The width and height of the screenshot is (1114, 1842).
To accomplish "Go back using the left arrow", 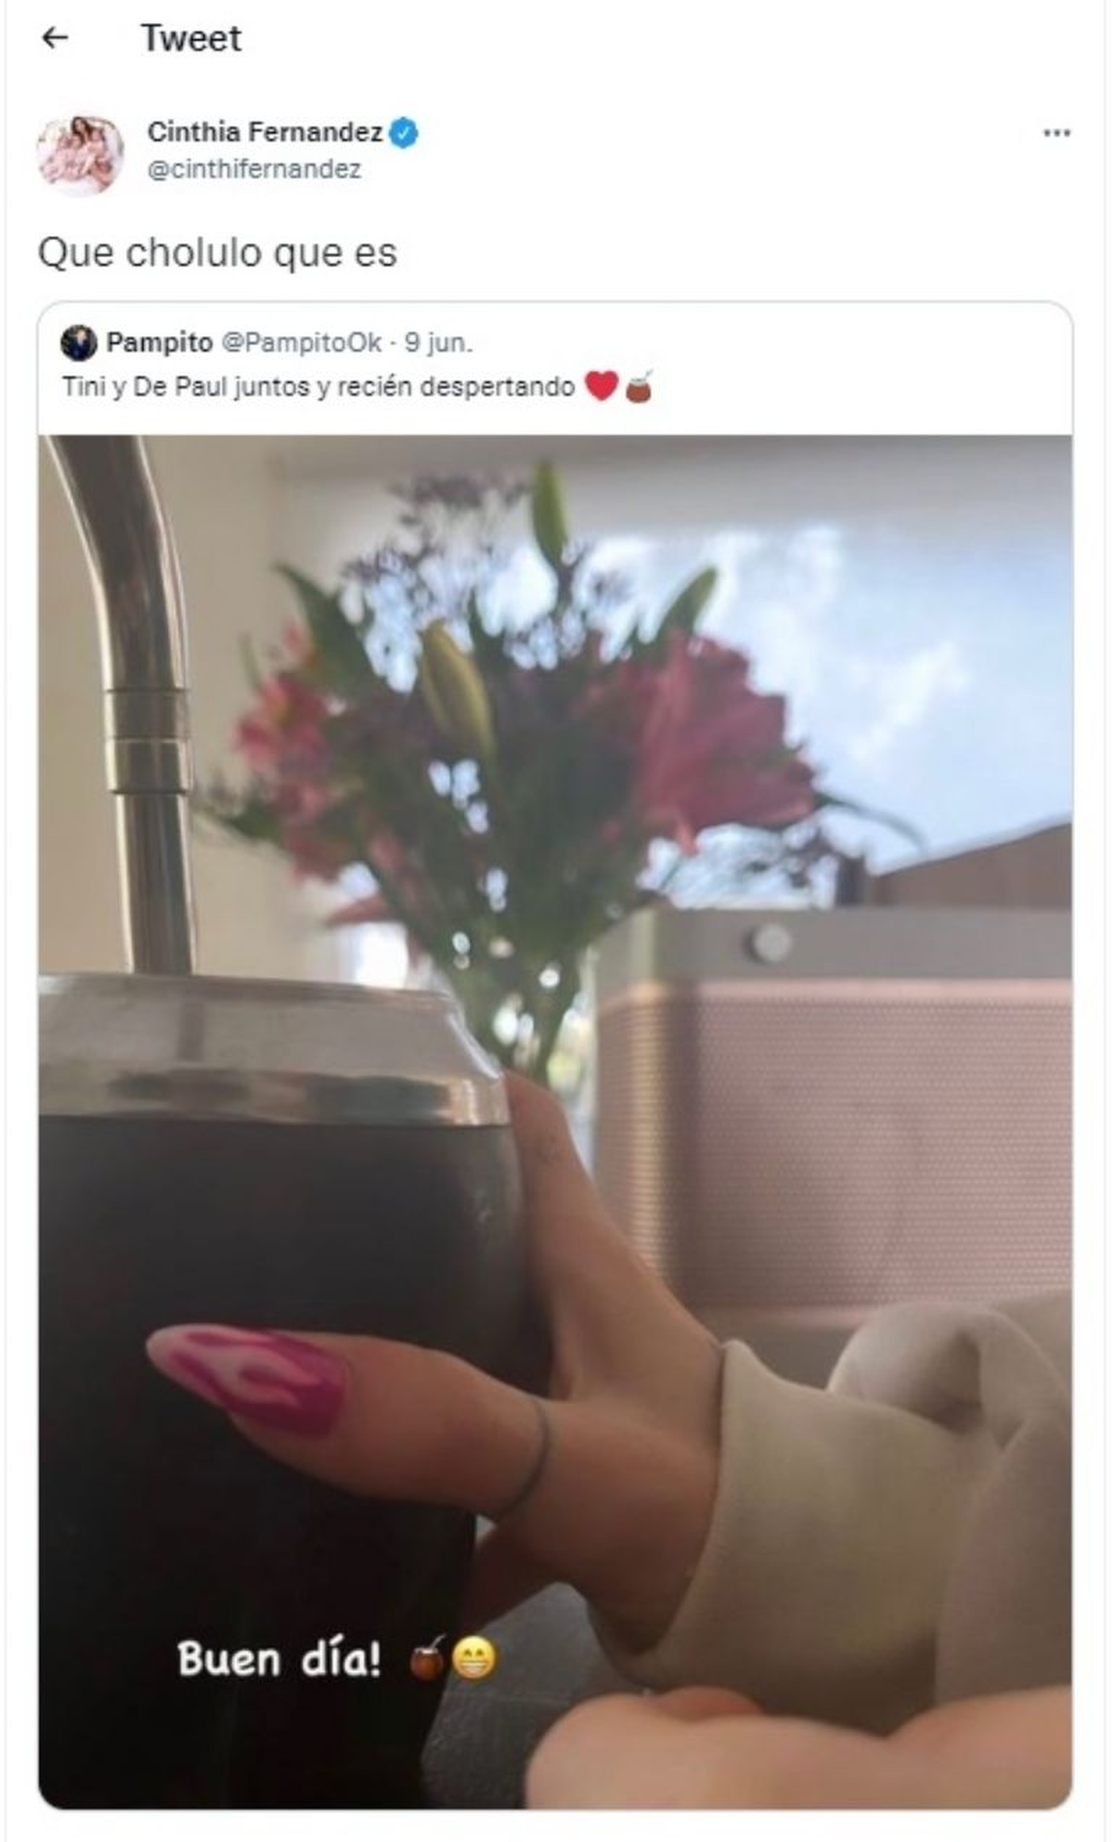I will tap(55, 38).
